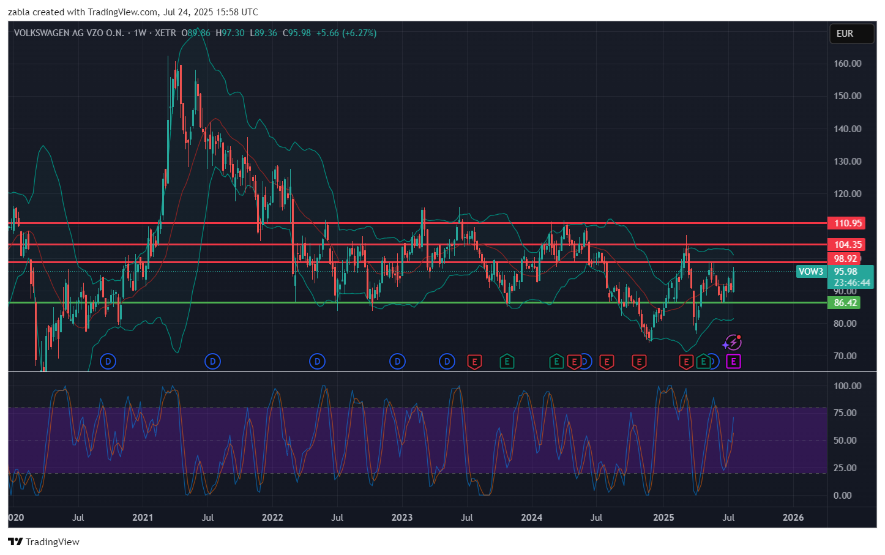Click the +5.66 (+6.27%) change value
Screen dimensions: 885x555
(346, 33)
